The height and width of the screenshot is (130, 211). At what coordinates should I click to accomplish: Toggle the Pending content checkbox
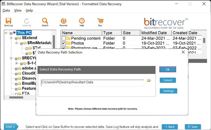point(64,38)
